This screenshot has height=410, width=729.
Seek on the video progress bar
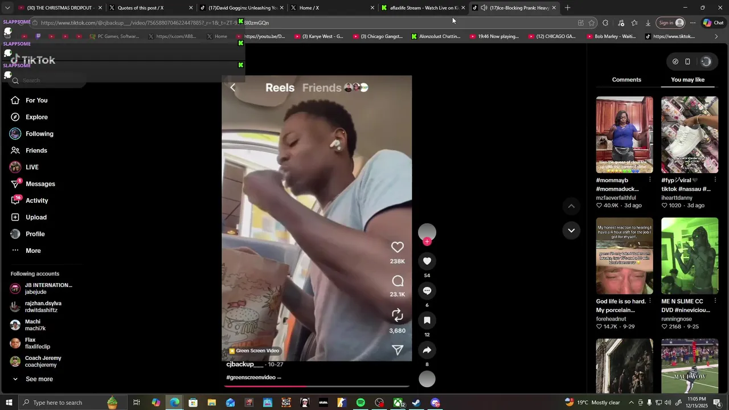point(317,386)
